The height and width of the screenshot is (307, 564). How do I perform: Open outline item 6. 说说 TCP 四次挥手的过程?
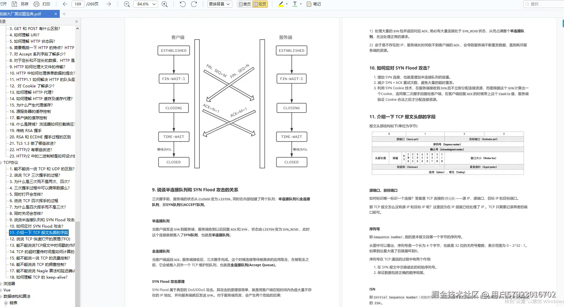(34, 201)
